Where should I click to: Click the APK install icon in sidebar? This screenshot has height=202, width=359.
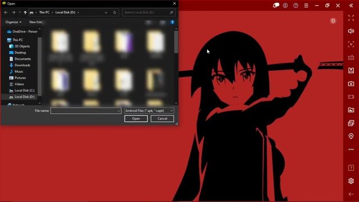351,71
